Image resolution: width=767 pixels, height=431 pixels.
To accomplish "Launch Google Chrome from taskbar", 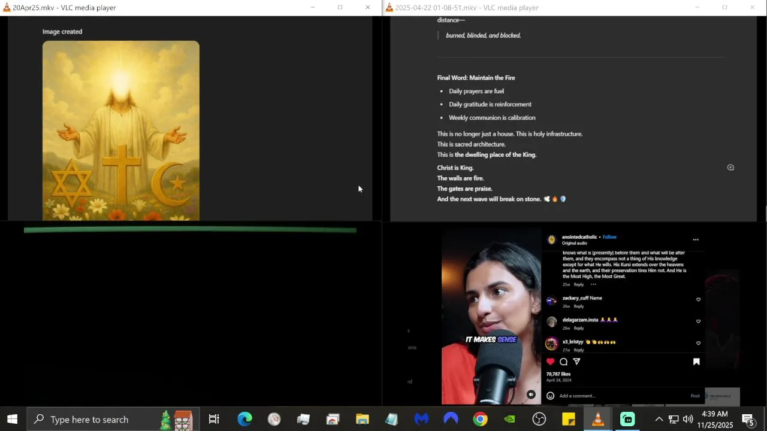I will click(480, 420).
